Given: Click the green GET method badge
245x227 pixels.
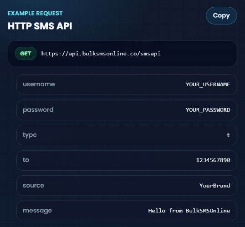Looking at the screenshot, I should pos(26,54).
